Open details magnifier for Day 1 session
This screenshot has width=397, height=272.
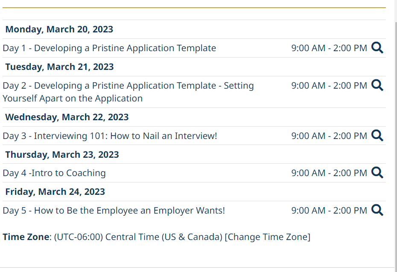(377, 48)
